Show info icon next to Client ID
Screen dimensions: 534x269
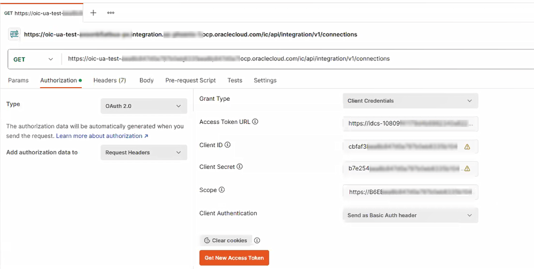[x=228, y=145]
